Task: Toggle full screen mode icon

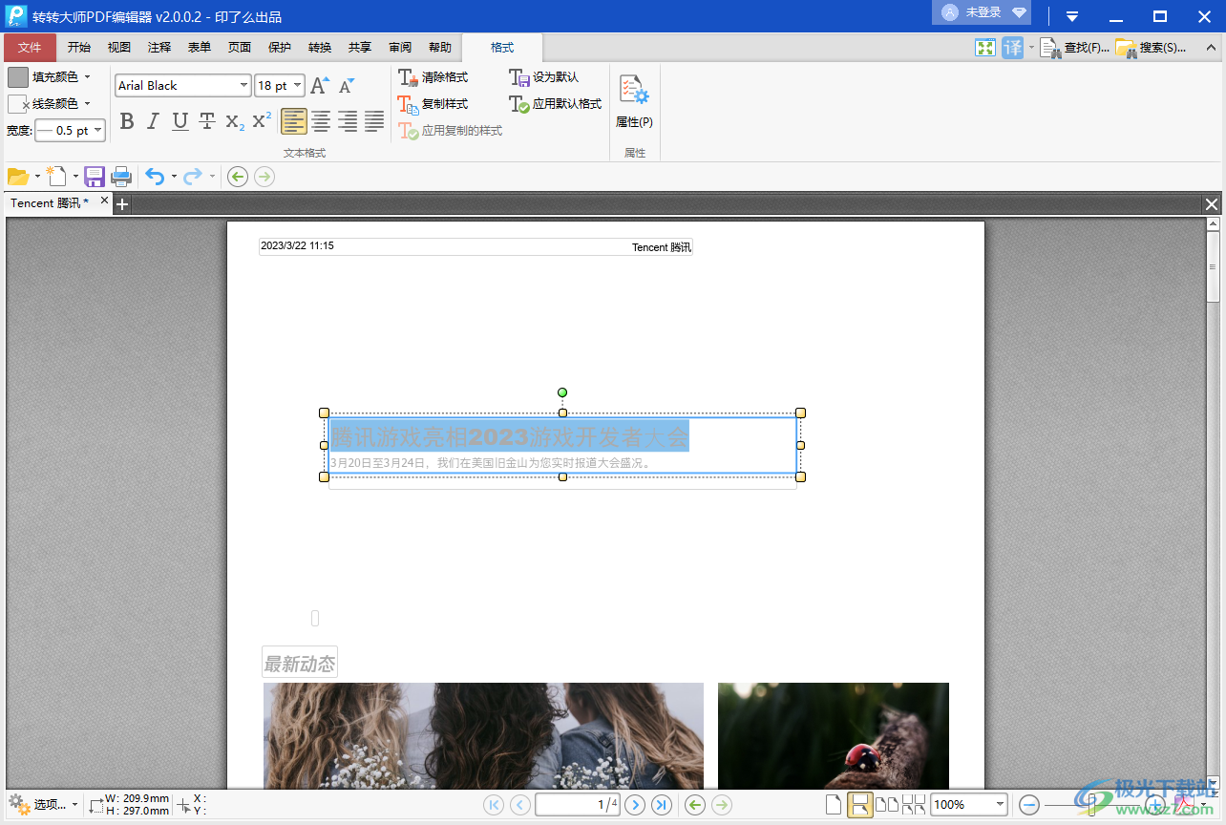Action: tap(985, 48)
